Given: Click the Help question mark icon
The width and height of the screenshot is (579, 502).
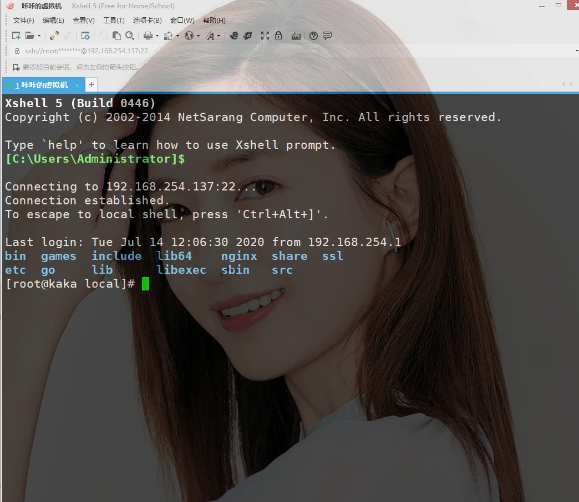Looking at the screenshot, I should [x=313, y=36].
